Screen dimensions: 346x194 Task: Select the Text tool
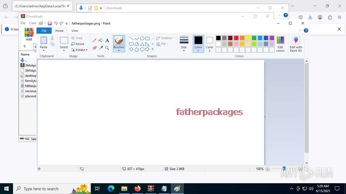(x=107, y=40)
